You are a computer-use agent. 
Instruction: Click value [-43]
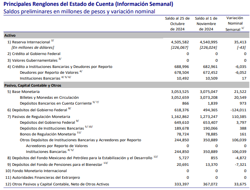(241, 47)
